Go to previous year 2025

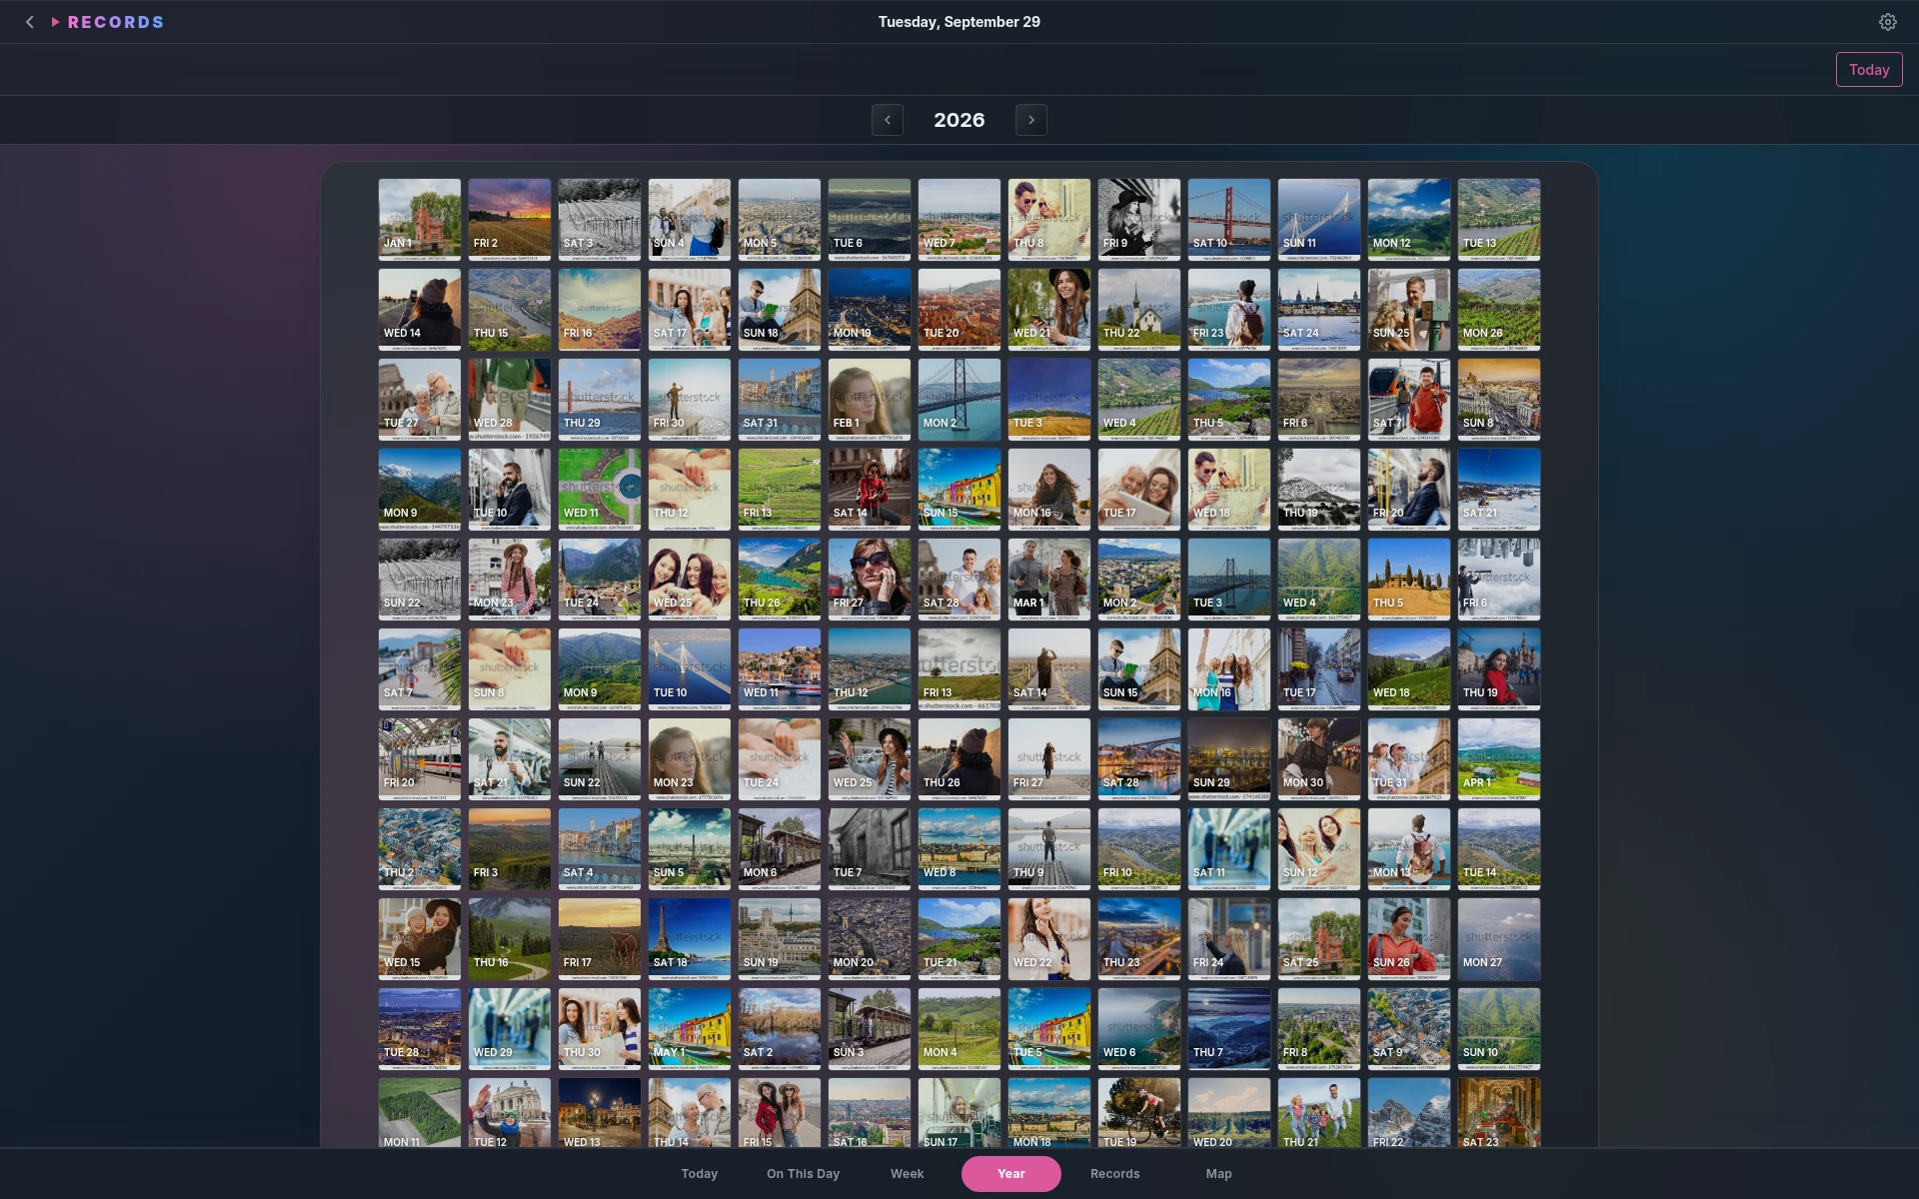tap(888, 120)
